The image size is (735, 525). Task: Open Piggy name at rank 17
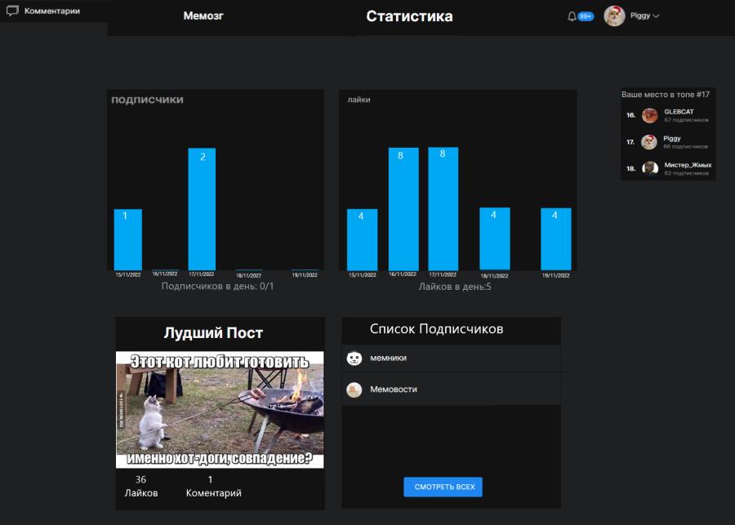672,138
